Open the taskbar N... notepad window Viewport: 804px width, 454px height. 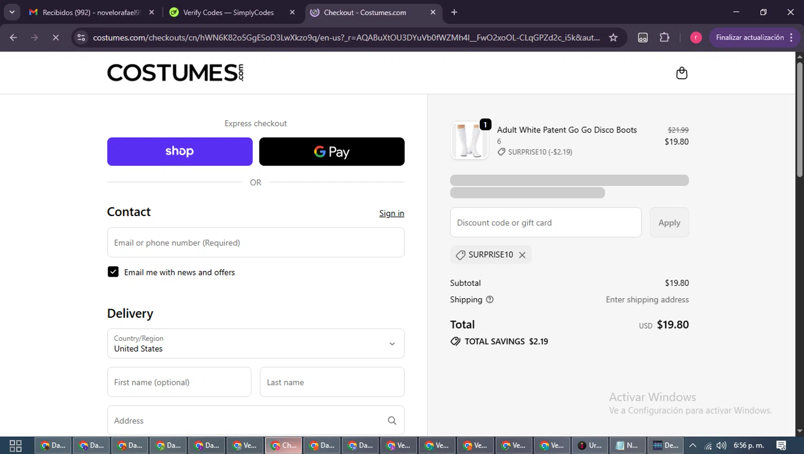click(627, 445)
